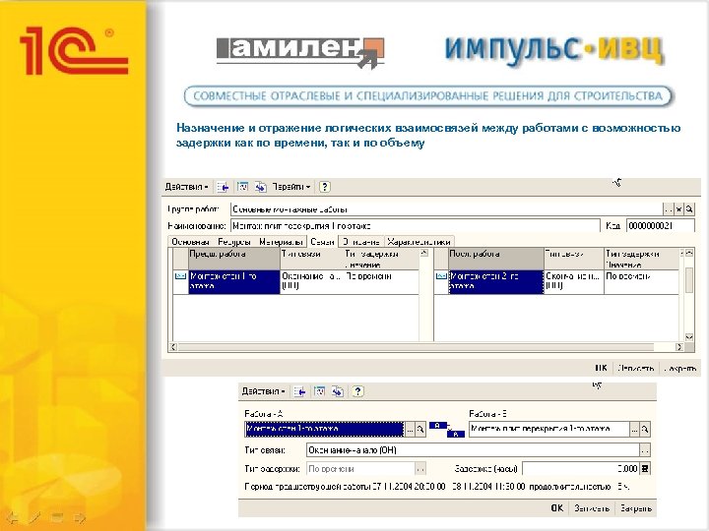
Task: Click the icon directly left of Перейти in upper form
Action: tap(260, 187)
